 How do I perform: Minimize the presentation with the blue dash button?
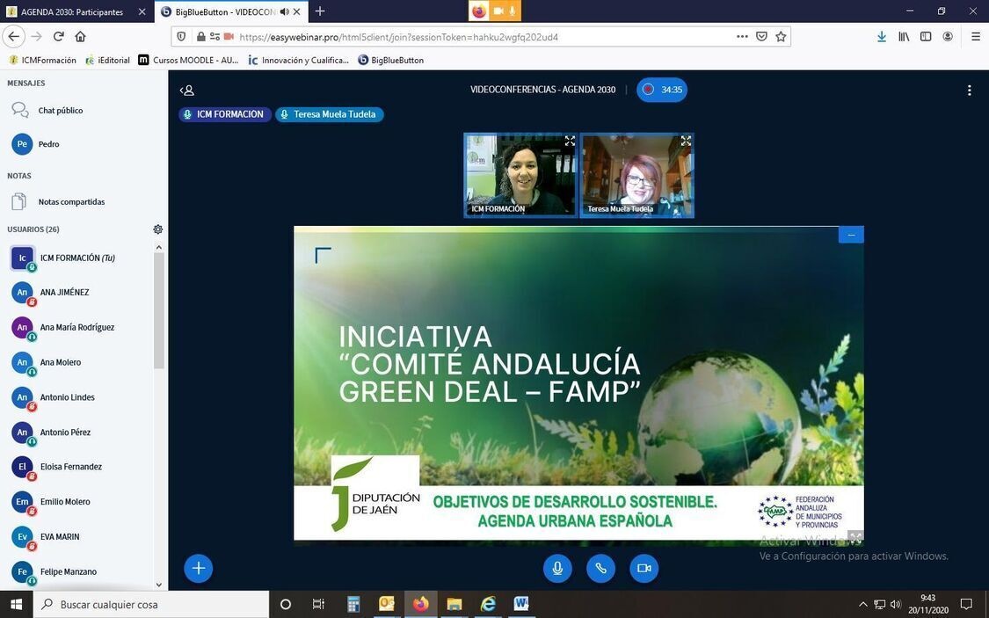pos(851,235)
